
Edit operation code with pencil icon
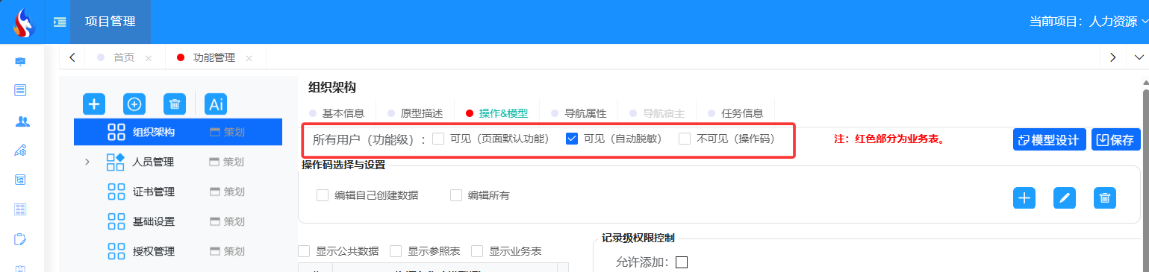click(1065, 197)
